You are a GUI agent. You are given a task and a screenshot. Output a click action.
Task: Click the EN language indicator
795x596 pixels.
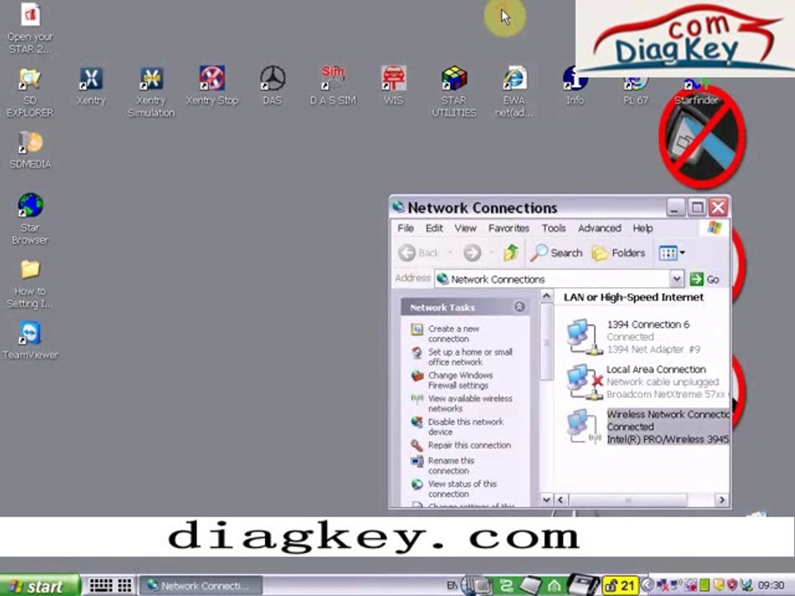(x=452, y=586)
